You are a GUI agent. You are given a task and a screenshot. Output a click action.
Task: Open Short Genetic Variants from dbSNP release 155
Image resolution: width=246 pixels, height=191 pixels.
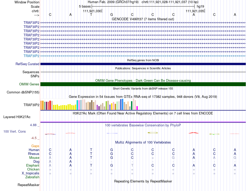click(x=143, y=88)
